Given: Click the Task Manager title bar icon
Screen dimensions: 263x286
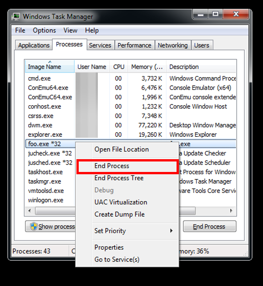Looking at the screenshot, I should click(x=15, y=16).
